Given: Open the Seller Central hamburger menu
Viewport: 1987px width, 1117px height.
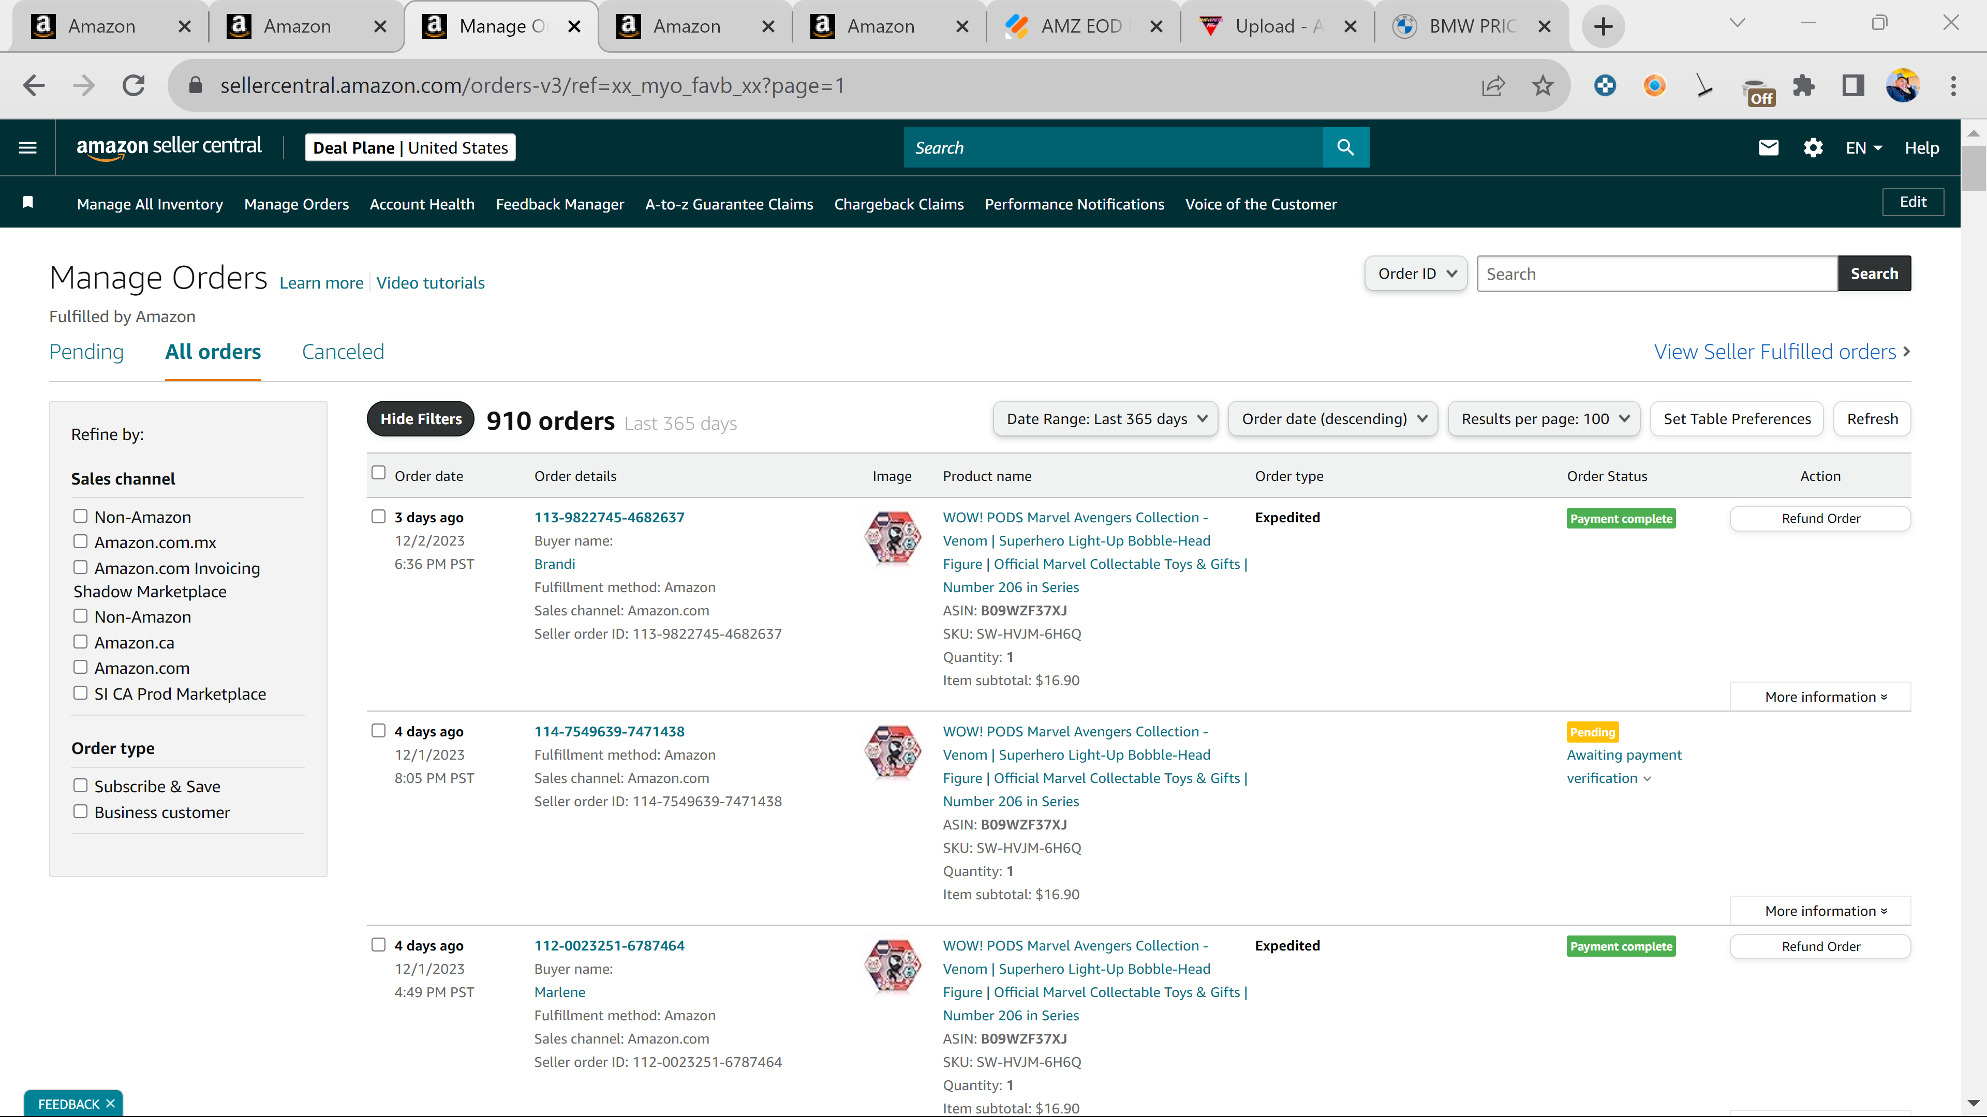Looking at the screenshot, I should click(x=28, y=147).
